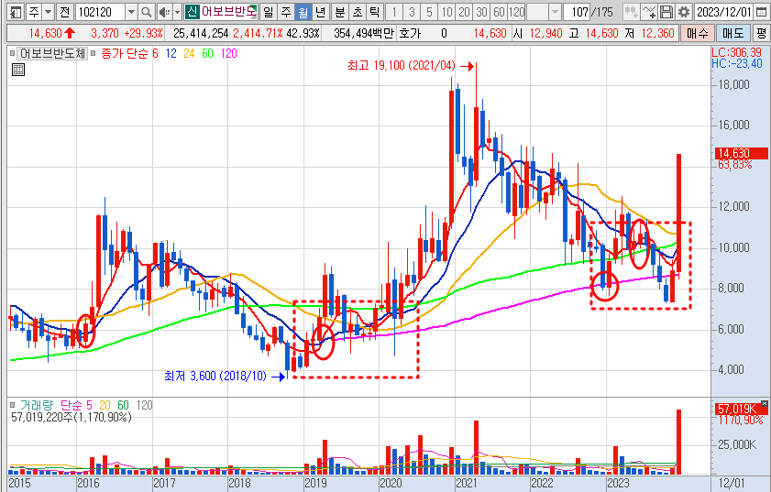Switch to 틱 tick chart

click(375, 12)
